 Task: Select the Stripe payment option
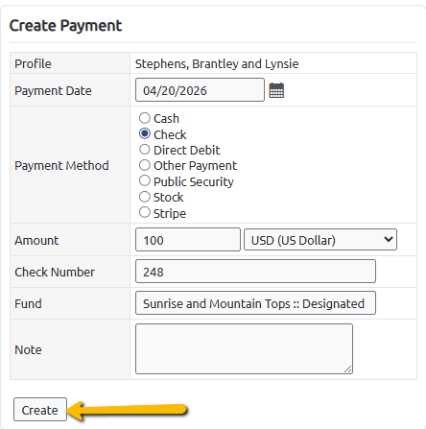point(145,212)
